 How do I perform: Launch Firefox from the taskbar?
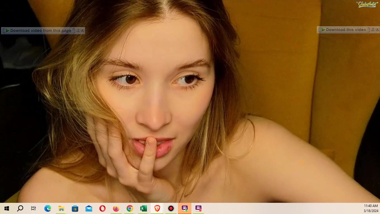click(x=116, y=208)
